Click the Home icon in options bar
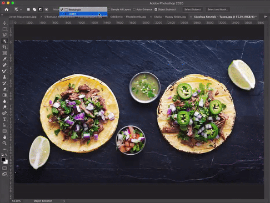The image size is (270, 203). [7, 9]
